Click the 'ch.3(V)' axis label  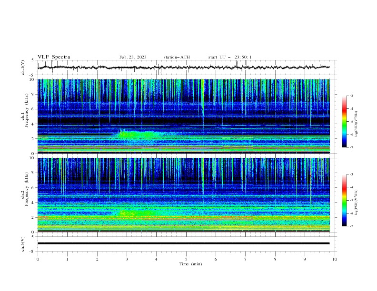click(x=23, y=244)
